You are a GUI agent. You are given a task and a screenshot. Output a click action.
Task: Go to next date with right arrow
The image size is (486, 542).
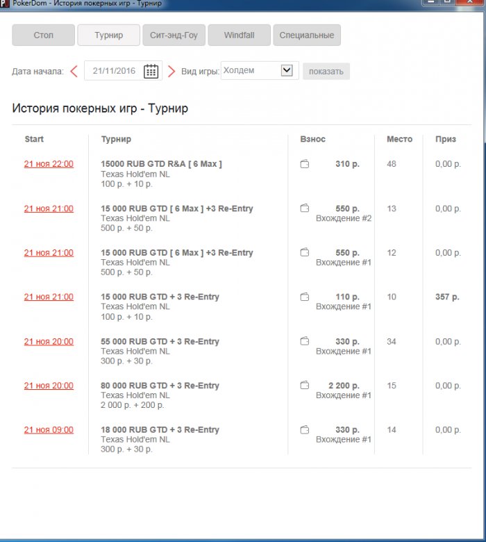171,71
